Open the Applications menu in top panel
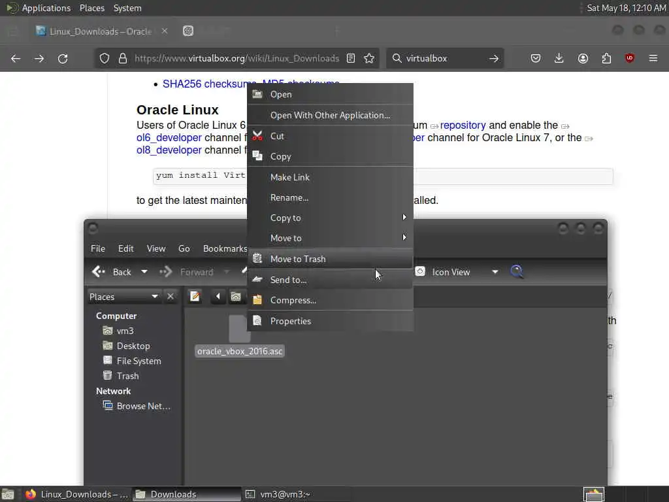This screenshot has height=502, width=669. (46, 8)
